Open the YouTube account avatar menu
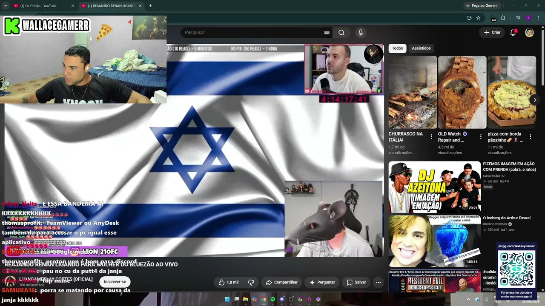 pyautogui.click(x=529, y=33)
